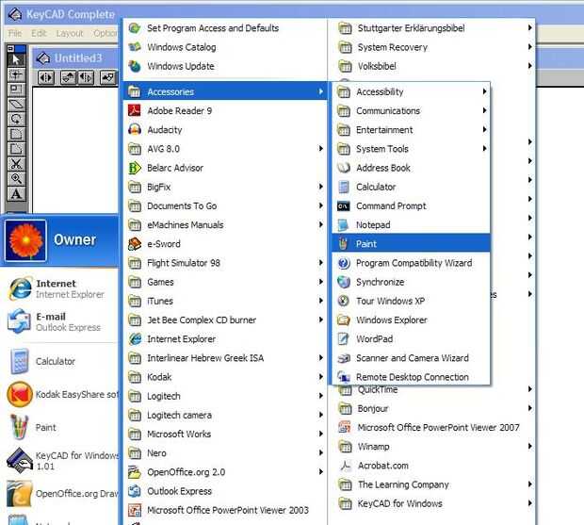Open Acrobat.com shortcut
Screen dimensions: 584x525
(432, 466)
